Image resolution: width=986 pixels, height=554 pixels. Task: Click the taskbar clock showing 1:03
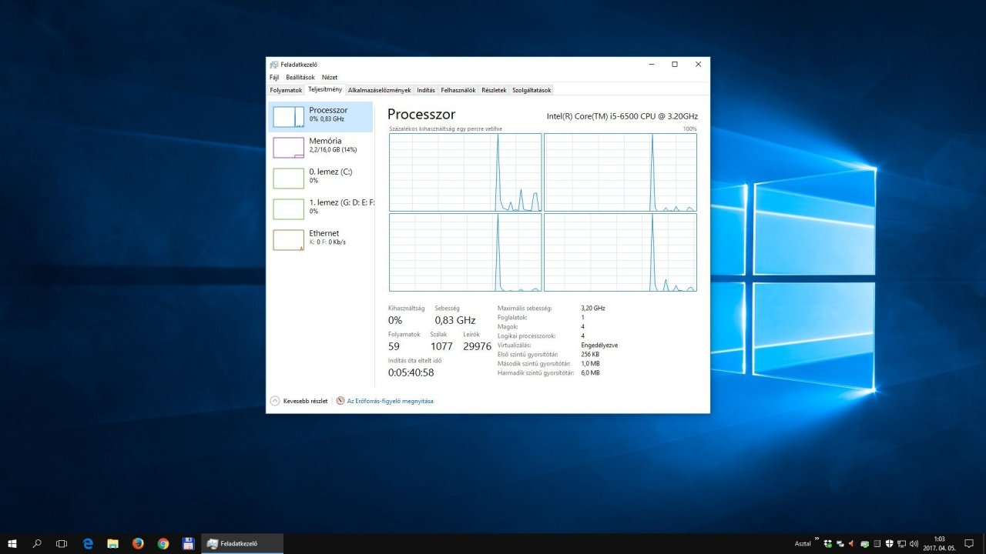[x=939, y=543]
